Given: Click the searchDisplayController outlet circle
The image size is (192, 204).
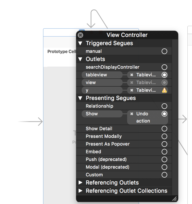Looking at the screenshot, I should [x=164, y=67].
